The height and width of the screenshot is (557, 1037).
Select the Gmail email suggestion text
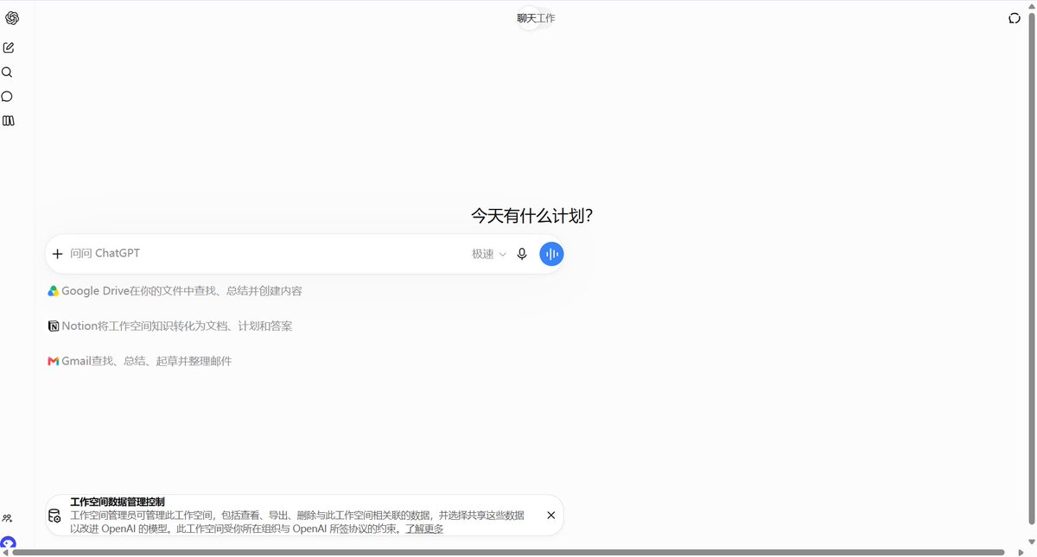coord(147,361)
